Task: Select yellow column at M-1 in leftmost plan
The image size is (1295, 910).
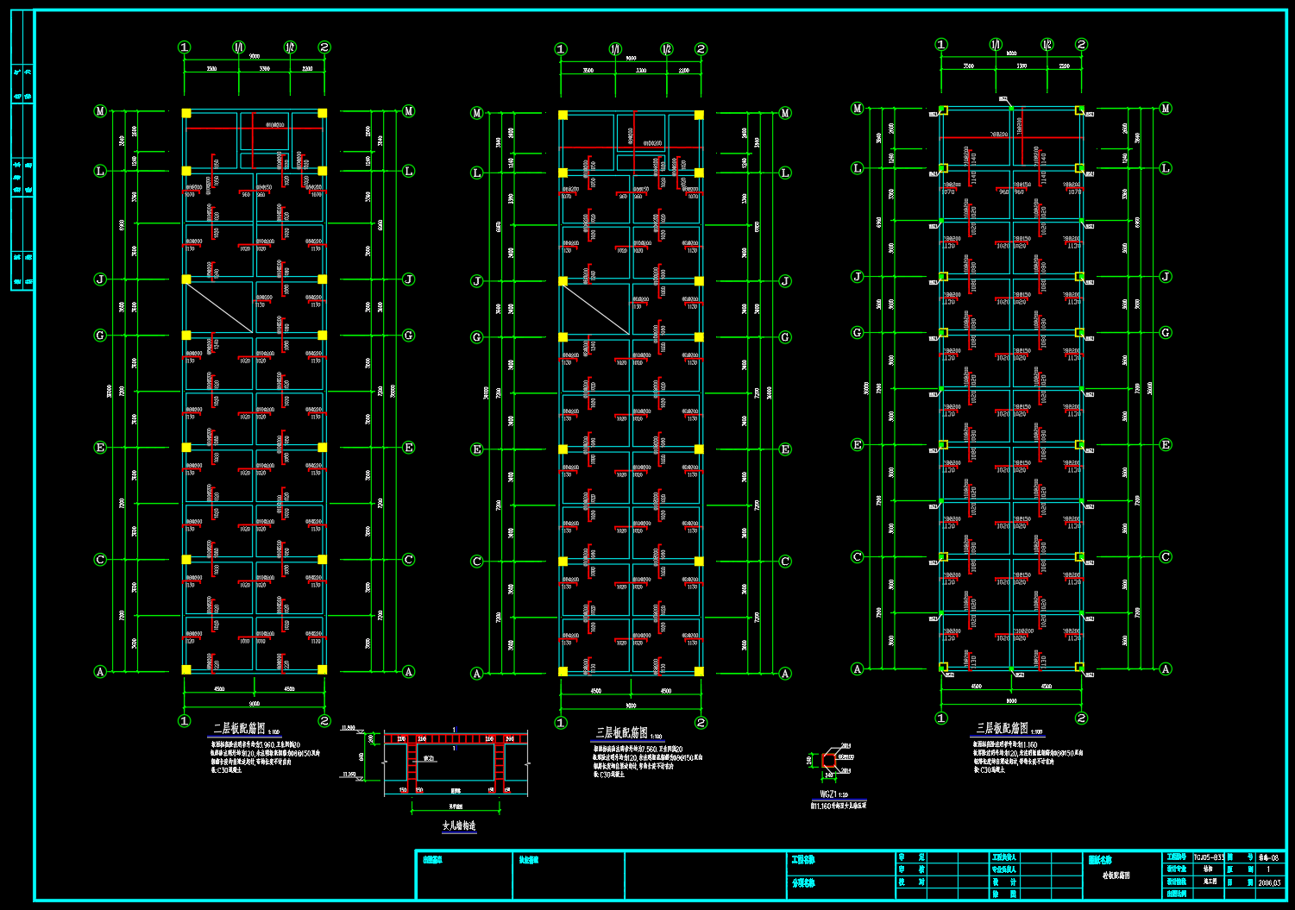Action: [186, 113]
